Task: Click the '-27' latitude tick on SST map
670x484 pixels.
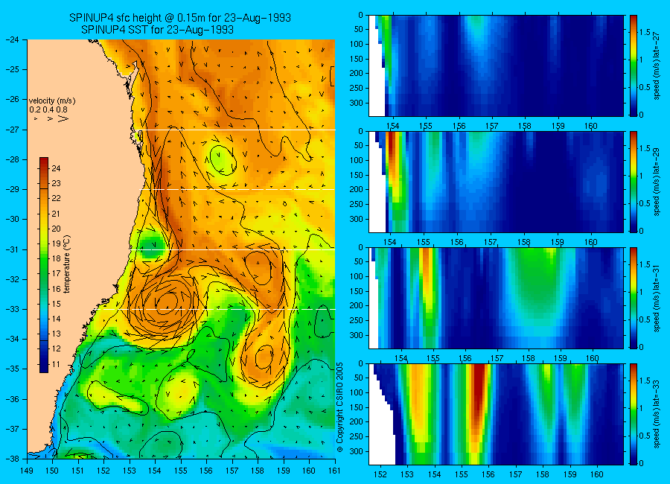Action: [x=12, y=130]
